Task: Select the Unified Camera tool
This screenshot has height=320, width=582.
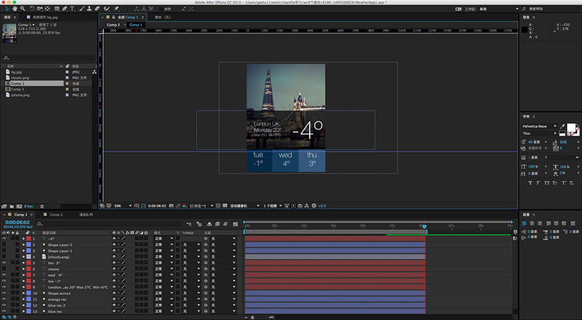Action: click(x=39, y=8)
